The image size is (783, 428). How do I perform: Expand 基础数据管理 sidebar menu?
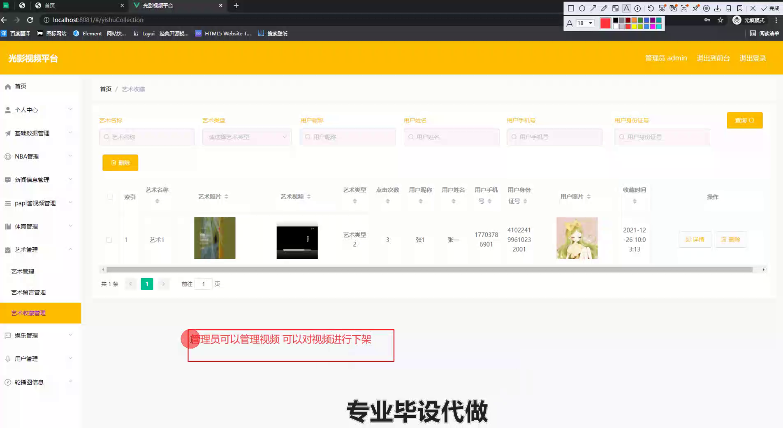pyautogui.click(x=40, y=133)
